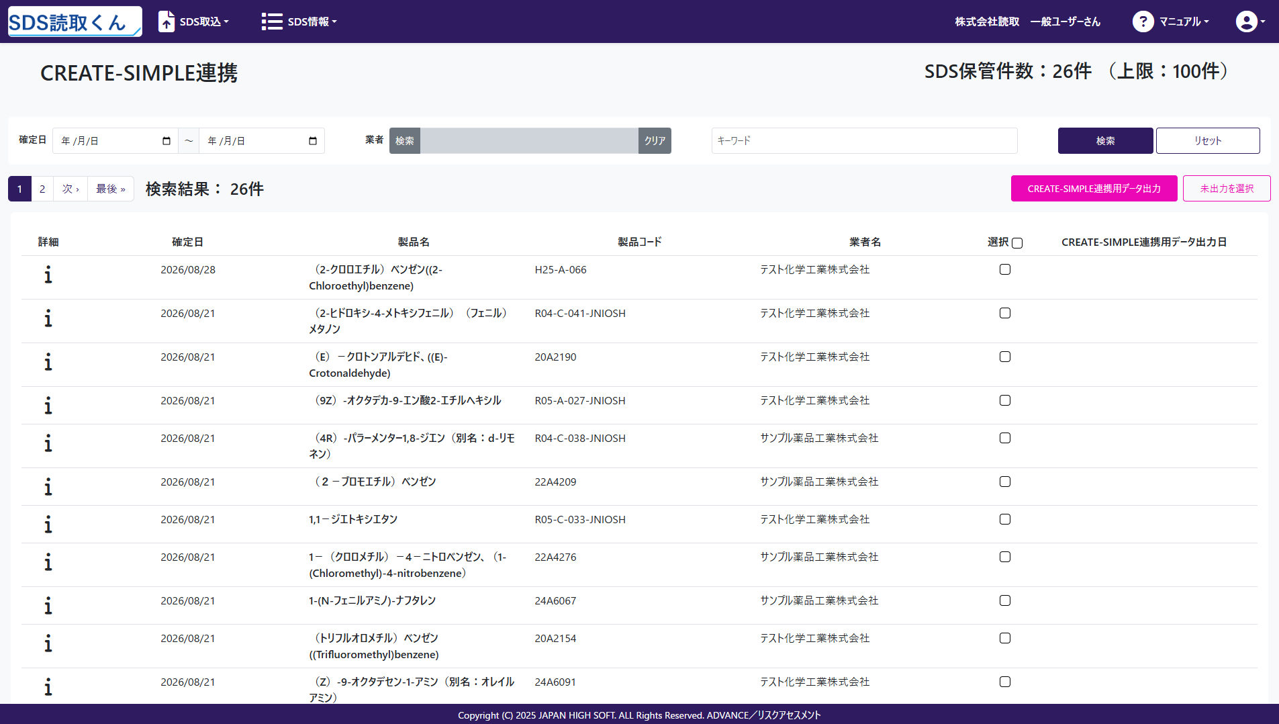Click the 製品コード column header
Viewport: 1279px width, 724px height.
coord(639,242)
